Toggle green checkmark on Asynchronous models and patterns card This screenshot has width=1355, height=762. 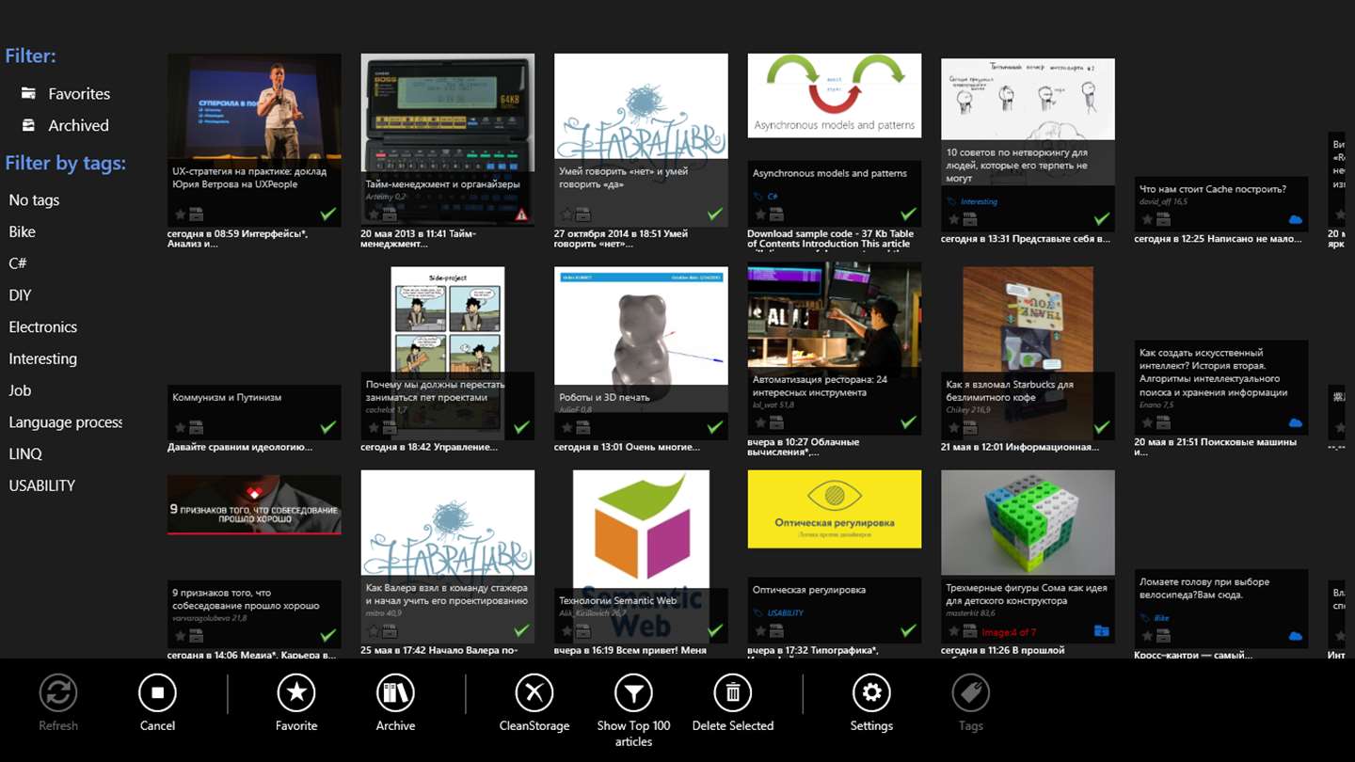(908, 214)
